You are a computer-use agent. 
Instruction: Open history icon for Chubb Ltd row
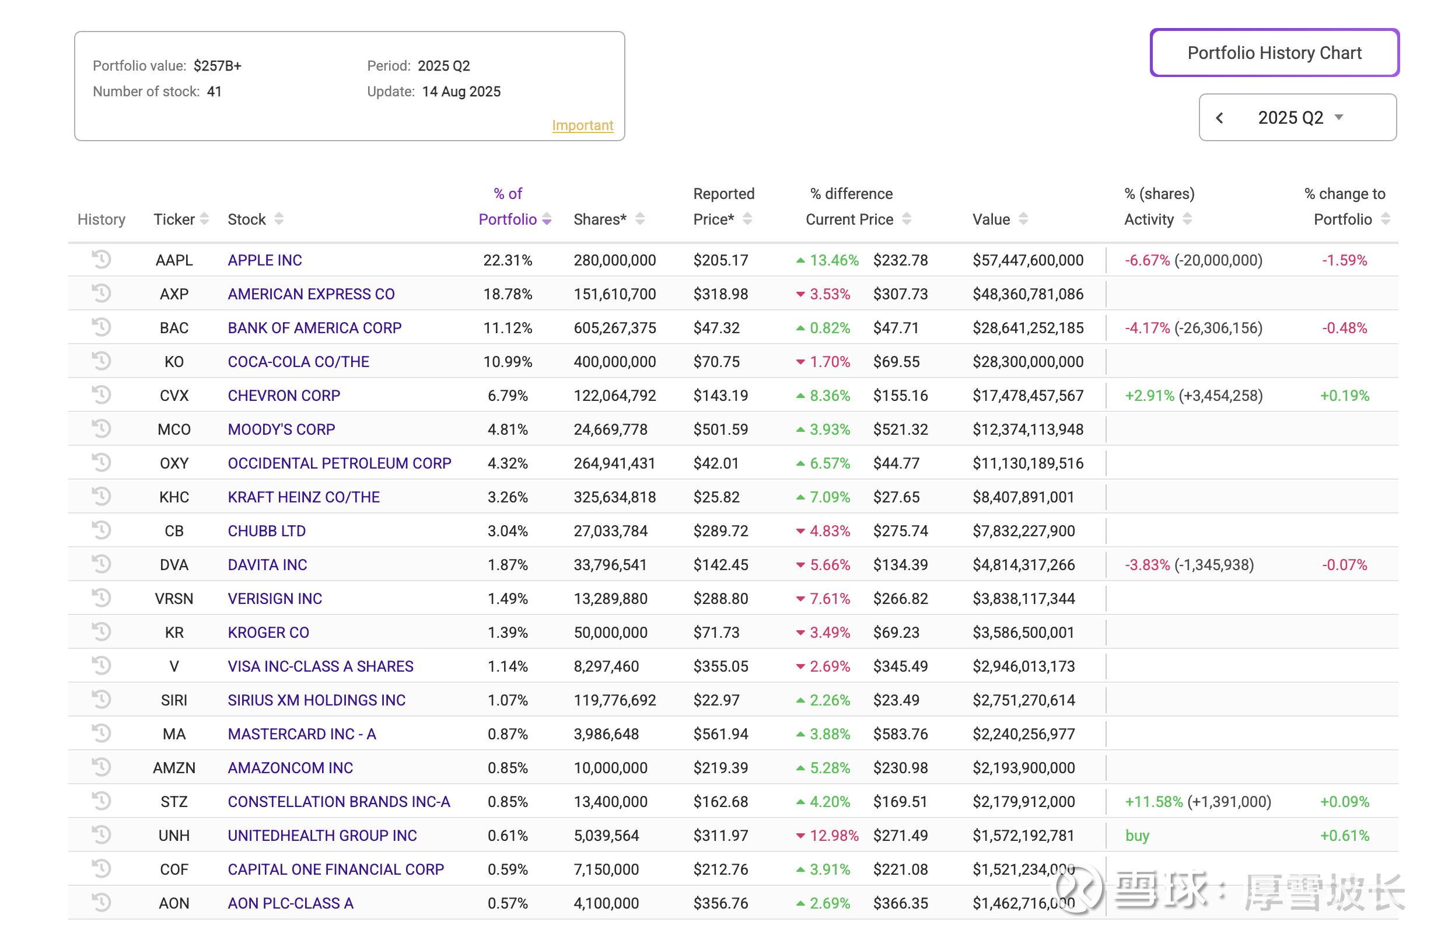tap(102, 530)
